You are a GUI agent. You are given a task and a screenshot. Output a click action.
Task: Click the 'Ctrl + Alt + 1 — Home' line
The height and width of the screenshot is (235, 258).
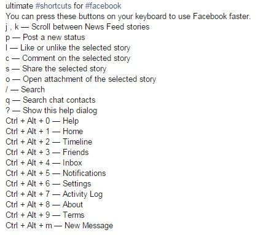tap(44, 132)
